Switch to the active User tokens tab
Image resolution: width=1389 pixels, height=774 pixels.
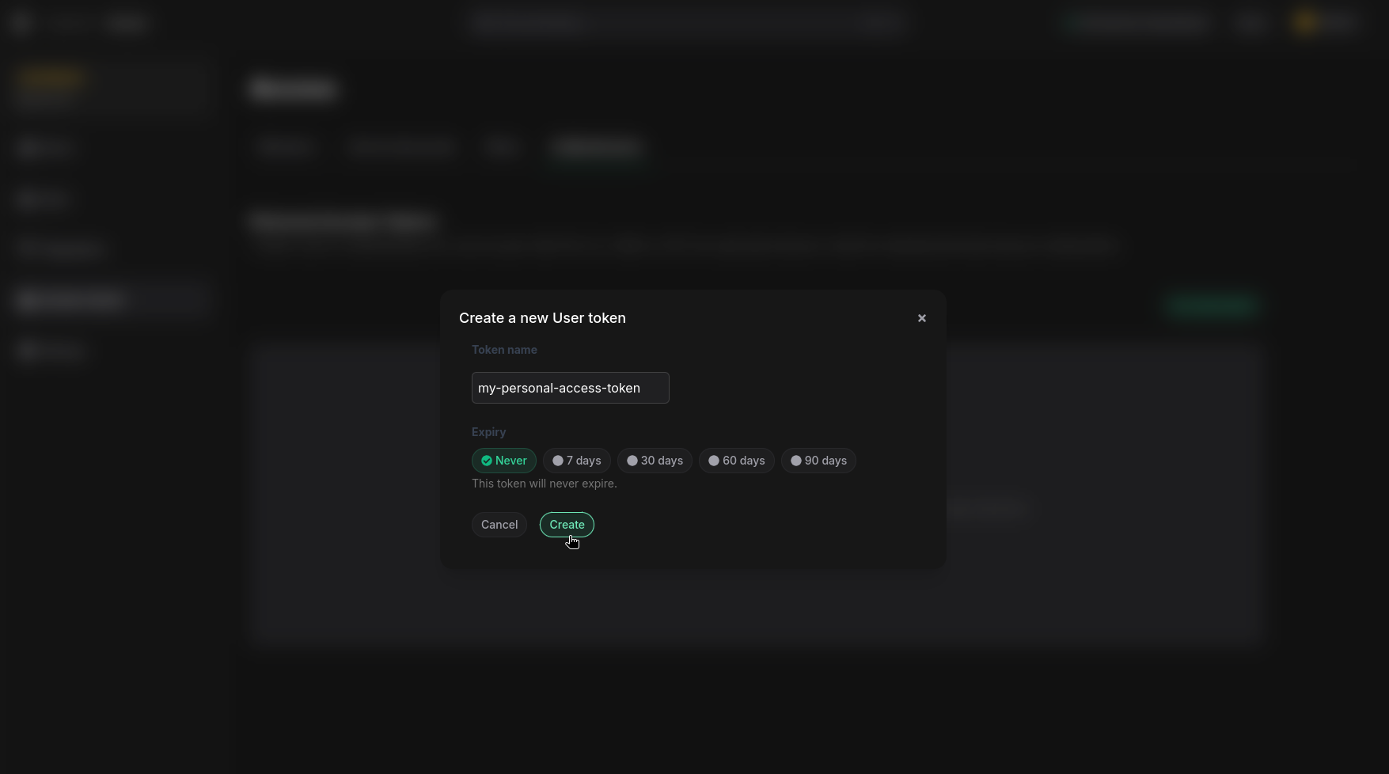pyautogui.click(x=596, y=146)
